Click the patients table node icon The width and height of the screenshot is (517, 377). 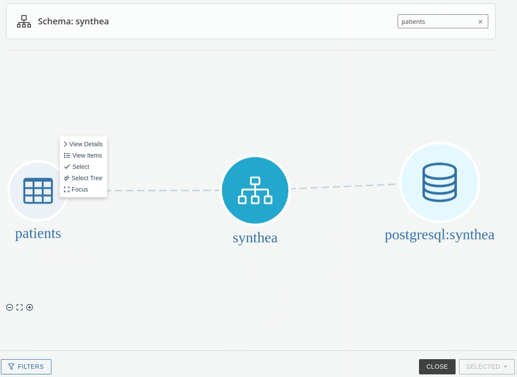point(37,191)
